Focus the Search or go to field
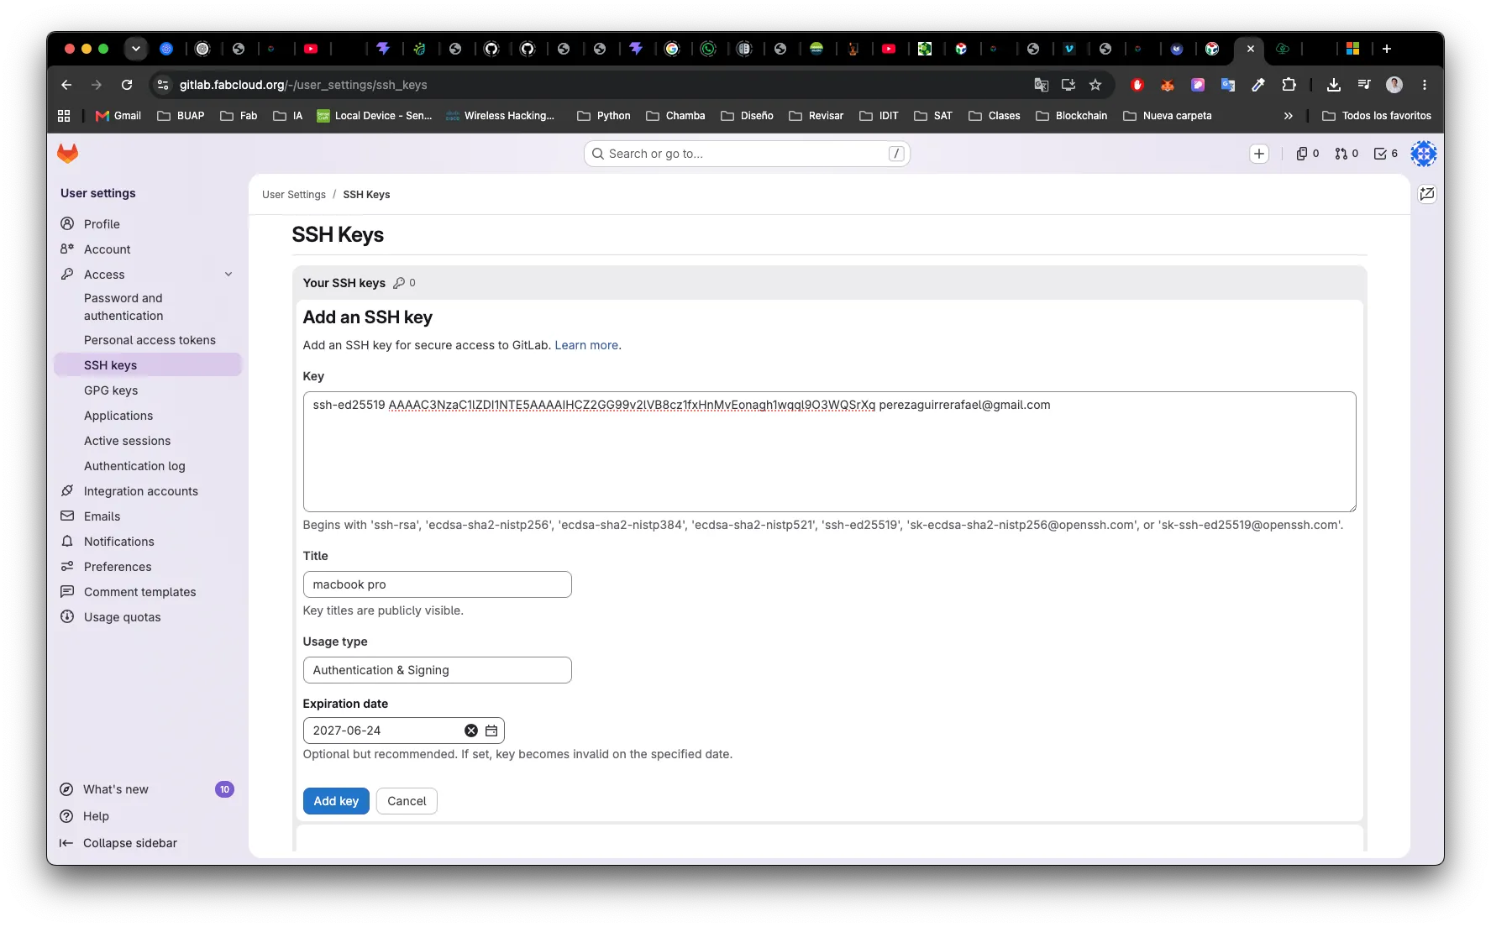 coord(747,154)
